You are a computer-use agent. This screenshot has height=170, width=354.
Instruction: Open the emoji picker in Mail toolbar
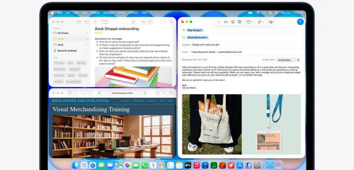[233, 22]
